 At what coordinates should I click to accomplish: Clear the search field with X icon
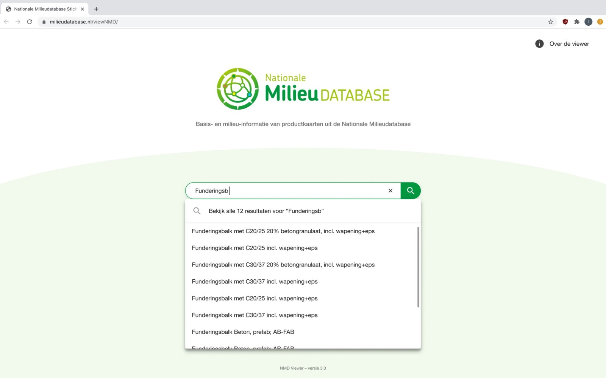click(x=390, y=191)
